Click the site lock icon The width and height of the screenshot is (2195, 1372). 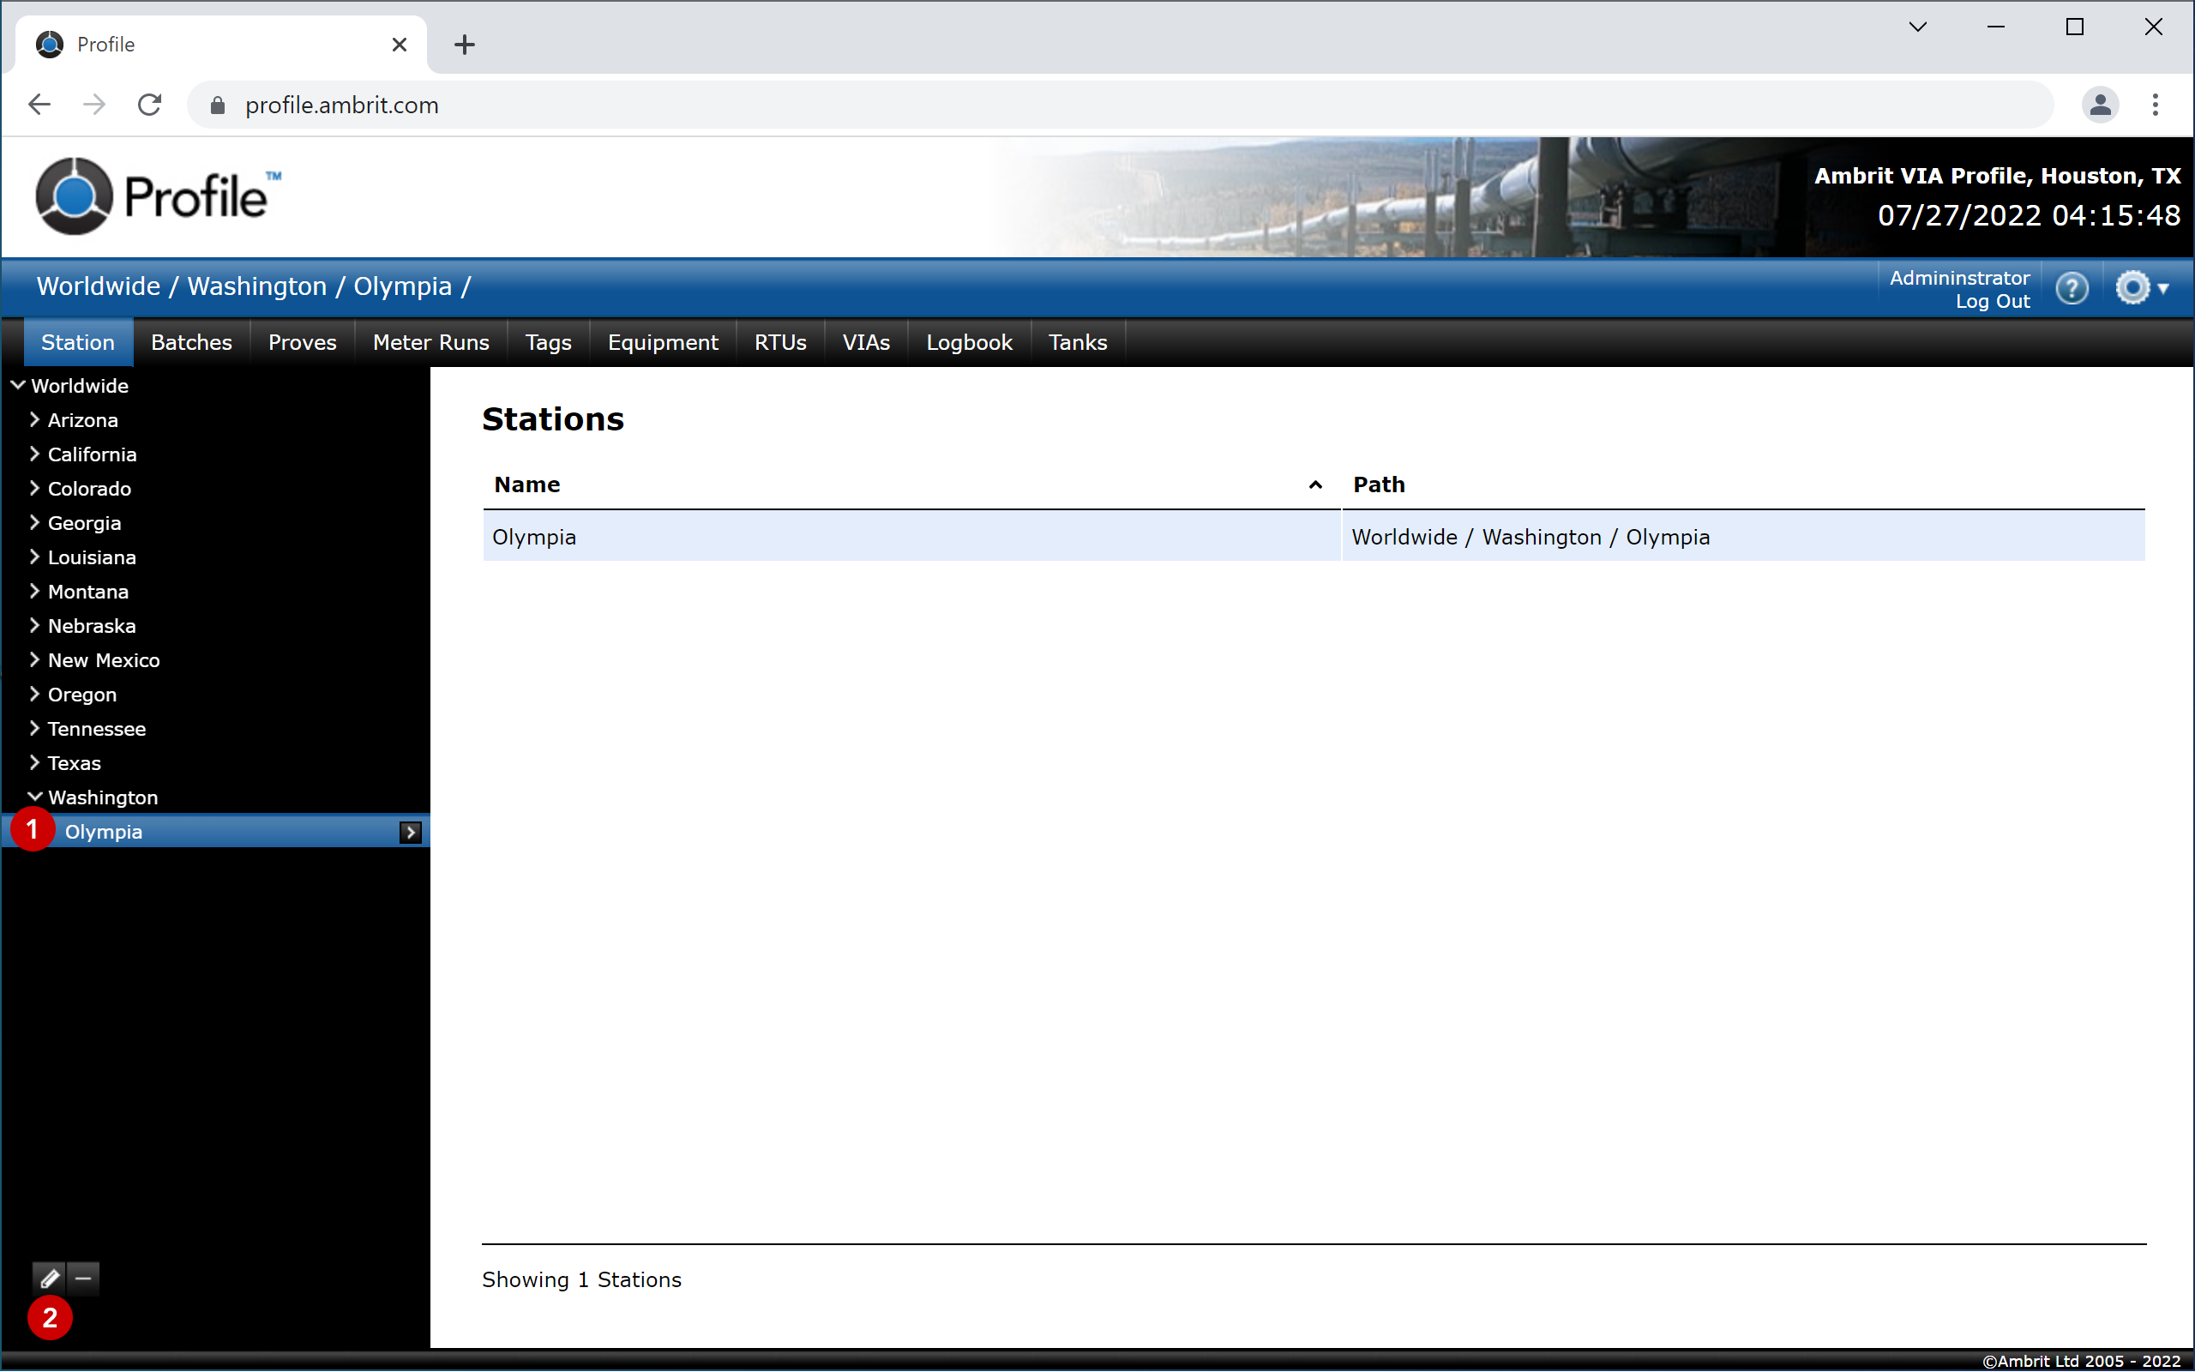[217, 105]
